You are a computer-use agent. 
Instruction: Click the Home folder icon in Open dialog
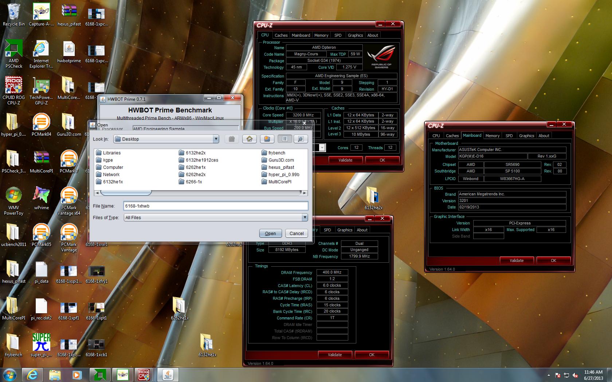[250, 139]
